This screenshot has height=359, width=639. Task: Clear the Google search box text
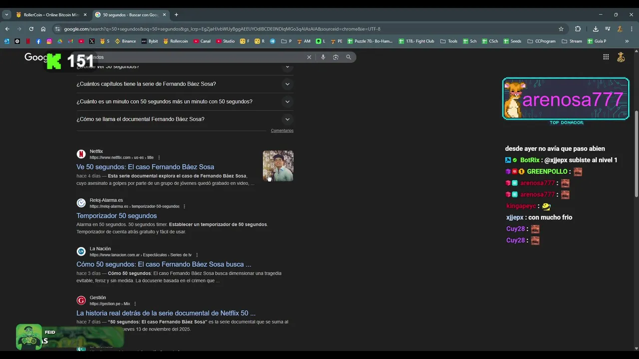309,57
